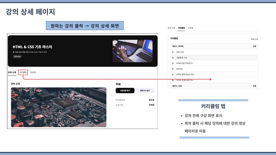Click the HTML & CSS 기초 마스터 title
276x155 pixels.
tap(32, 47)
